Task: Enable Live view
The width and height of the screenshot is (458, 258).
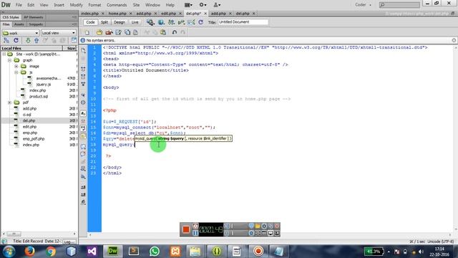Action: (135, 22)
